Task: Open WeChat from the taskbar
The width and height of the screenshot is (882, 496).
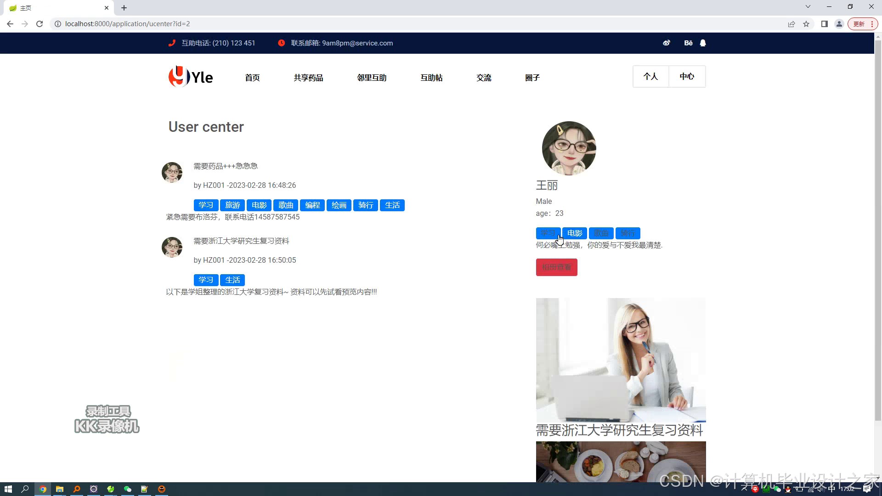Action: 128,489
